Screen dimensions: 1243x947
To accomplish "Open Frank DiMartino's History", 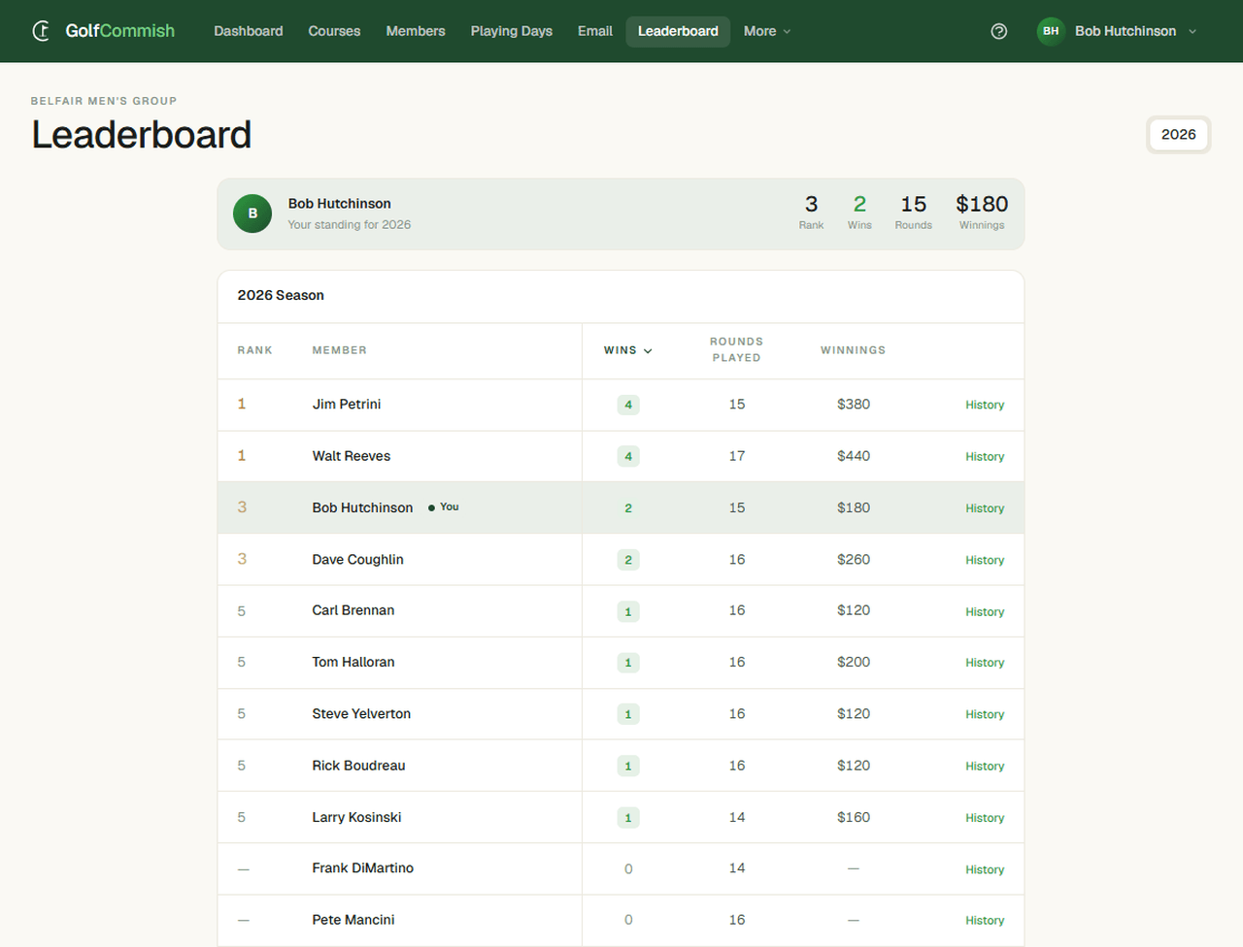I will pyautogui.click(x=985, y=869).
